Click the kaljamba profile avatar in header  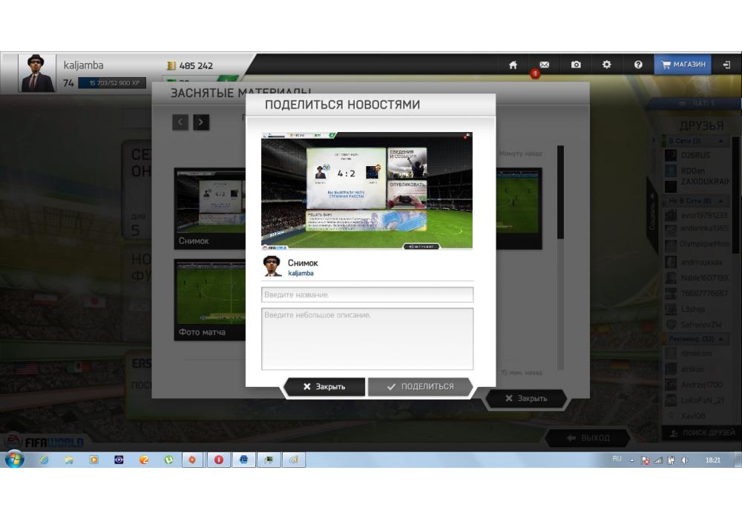click(x=36, y=73)
